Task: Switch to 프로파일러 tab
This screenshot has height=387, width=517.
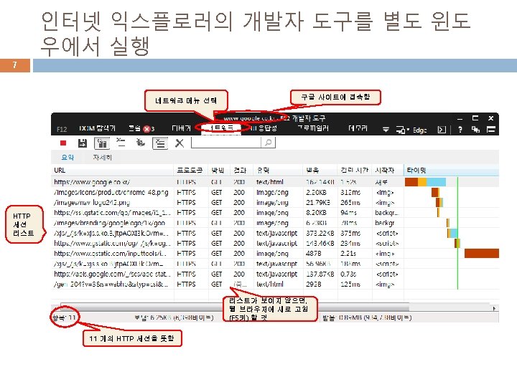Action: (x=313, y=128)
